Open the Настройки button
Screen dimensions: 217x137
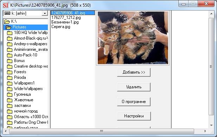[x=134, y=116]
